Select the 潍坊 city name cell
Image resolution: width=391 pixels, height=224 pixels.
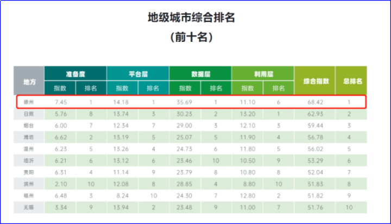[29, 137]
